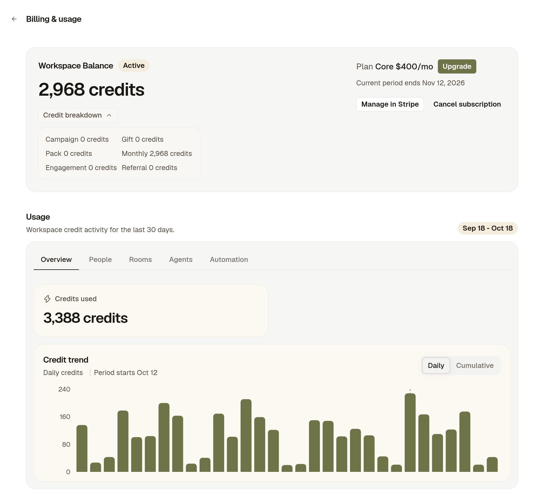Click 'Engagement 0 credits' text
Viewport: 544px width, 502px height.
coord(81,168)
